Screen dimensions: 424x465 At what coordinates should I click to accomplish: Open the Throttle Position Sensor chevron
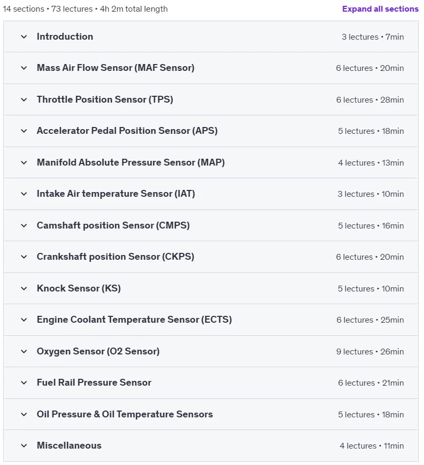24,99
